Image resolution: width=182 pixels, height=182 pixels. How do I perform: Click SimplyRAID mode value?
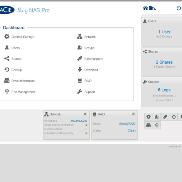pyautogui.click(x=127, y=124)
